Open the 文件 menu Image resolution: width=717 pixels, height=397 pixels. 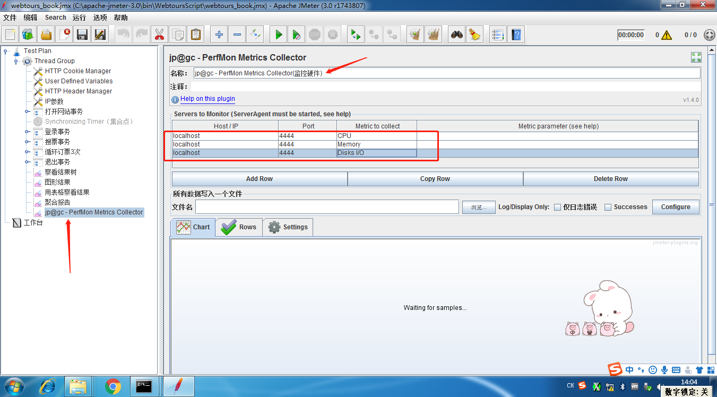[10, 18]
